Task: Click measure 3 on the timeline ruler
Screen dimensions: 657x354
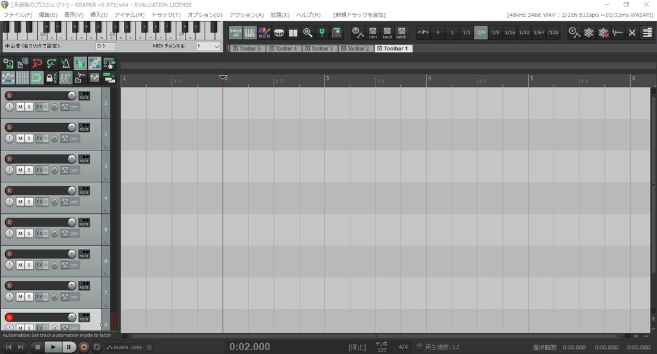Action: [x=327, y=78]
